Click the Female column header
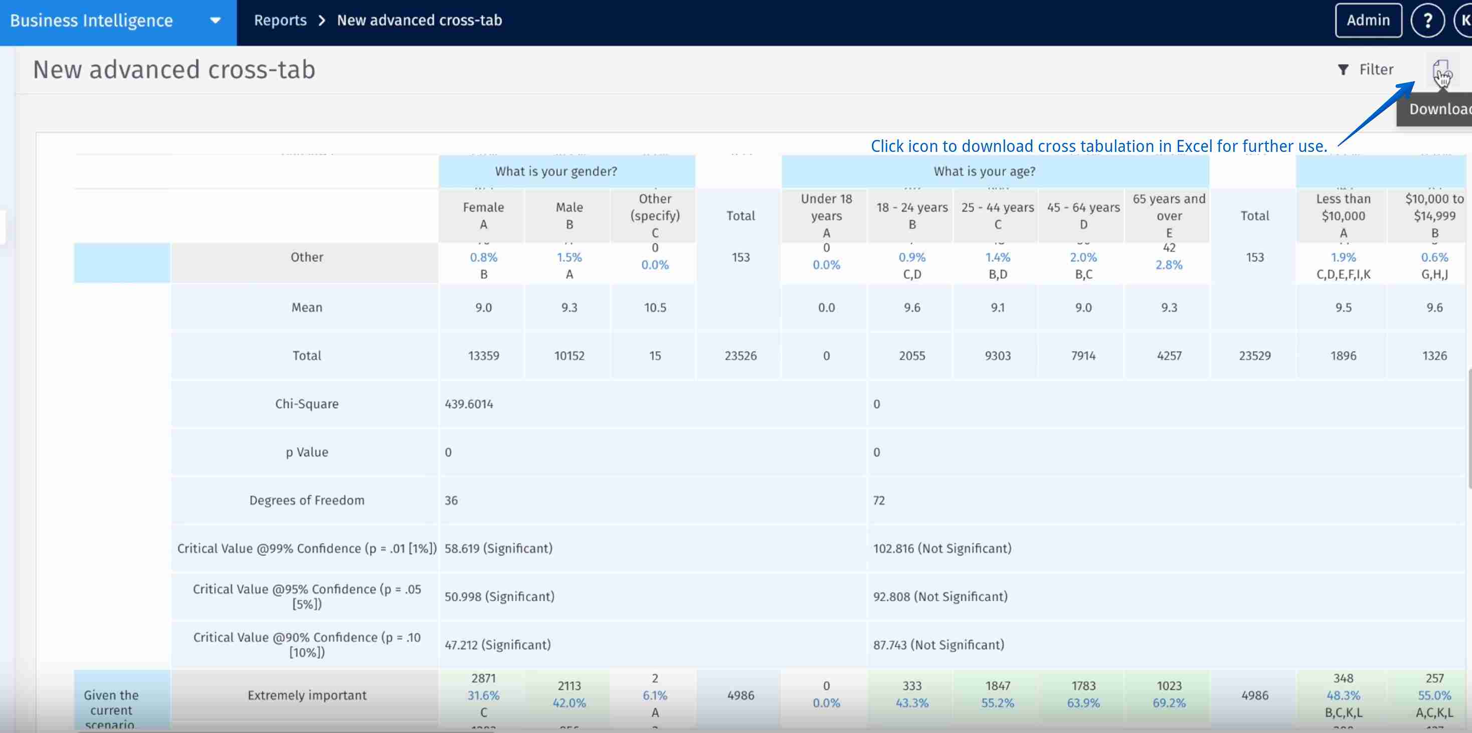The width and height of the screenshot is (1472, 733). (483, 216)
